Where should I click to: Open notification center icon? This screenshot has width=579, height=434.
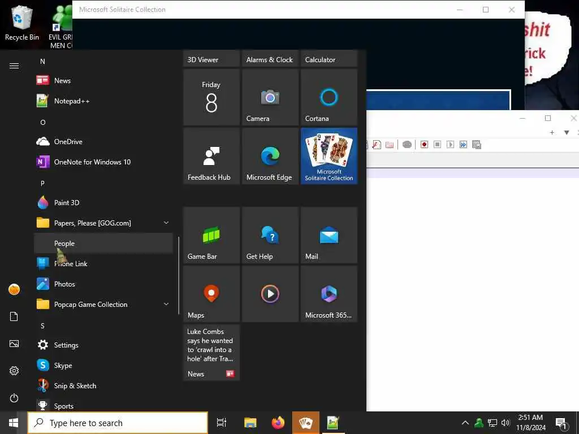(x=561, y=423)
